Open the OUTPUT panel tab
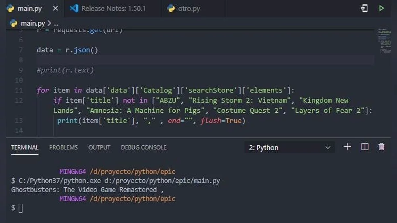This screenshot has width=397, height=223. [x=99, y=147]
